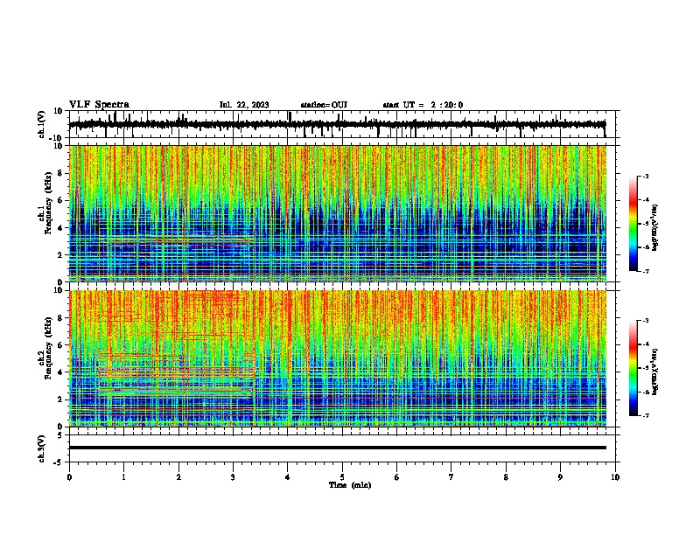Click the "VLF Spectra" plot title
The image size is (693, 535).
(x=99, y=105)
